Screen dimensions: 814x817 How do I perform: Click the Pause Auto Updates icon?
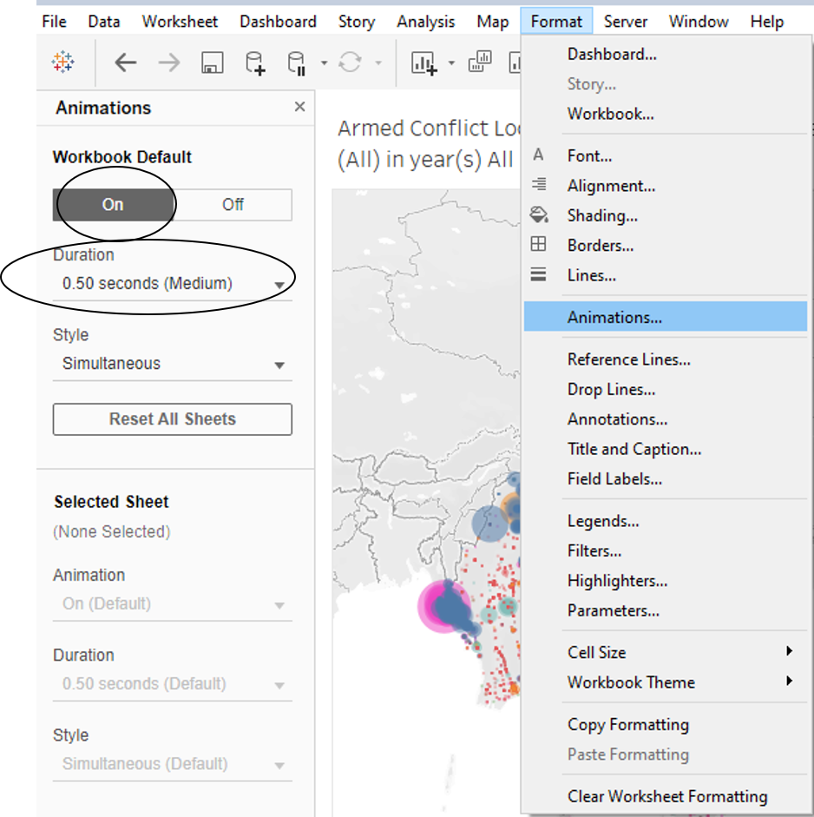(x=297, y=63)
